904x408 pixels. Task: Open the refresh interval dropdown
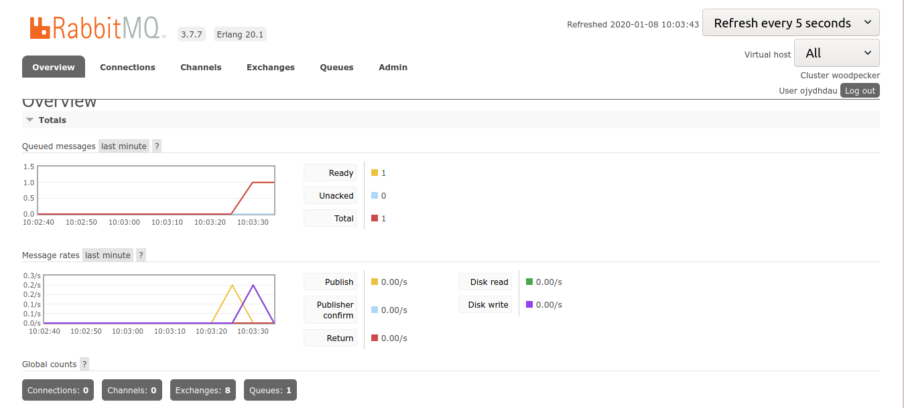tap(791, 23)
